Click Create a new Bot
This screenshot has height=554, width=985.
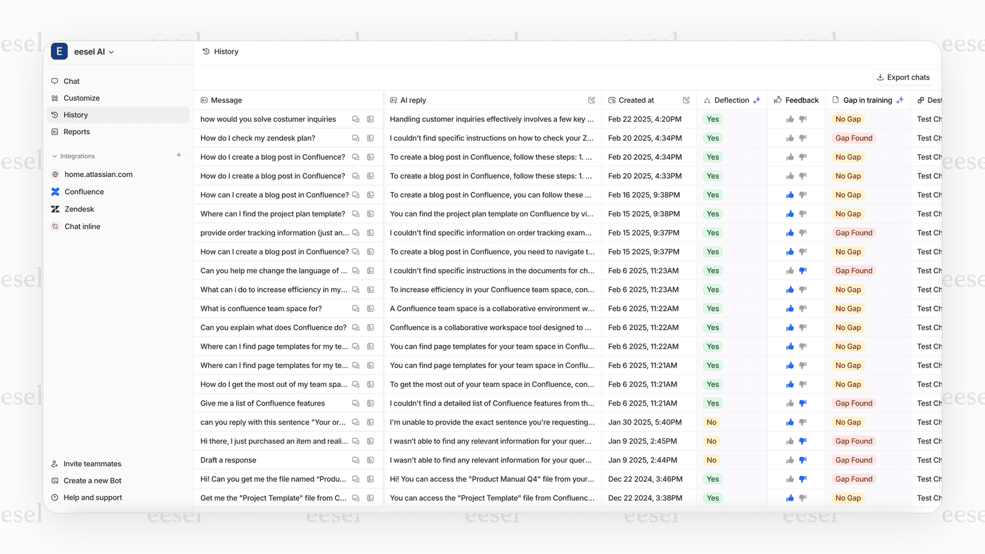click(92, 481)
